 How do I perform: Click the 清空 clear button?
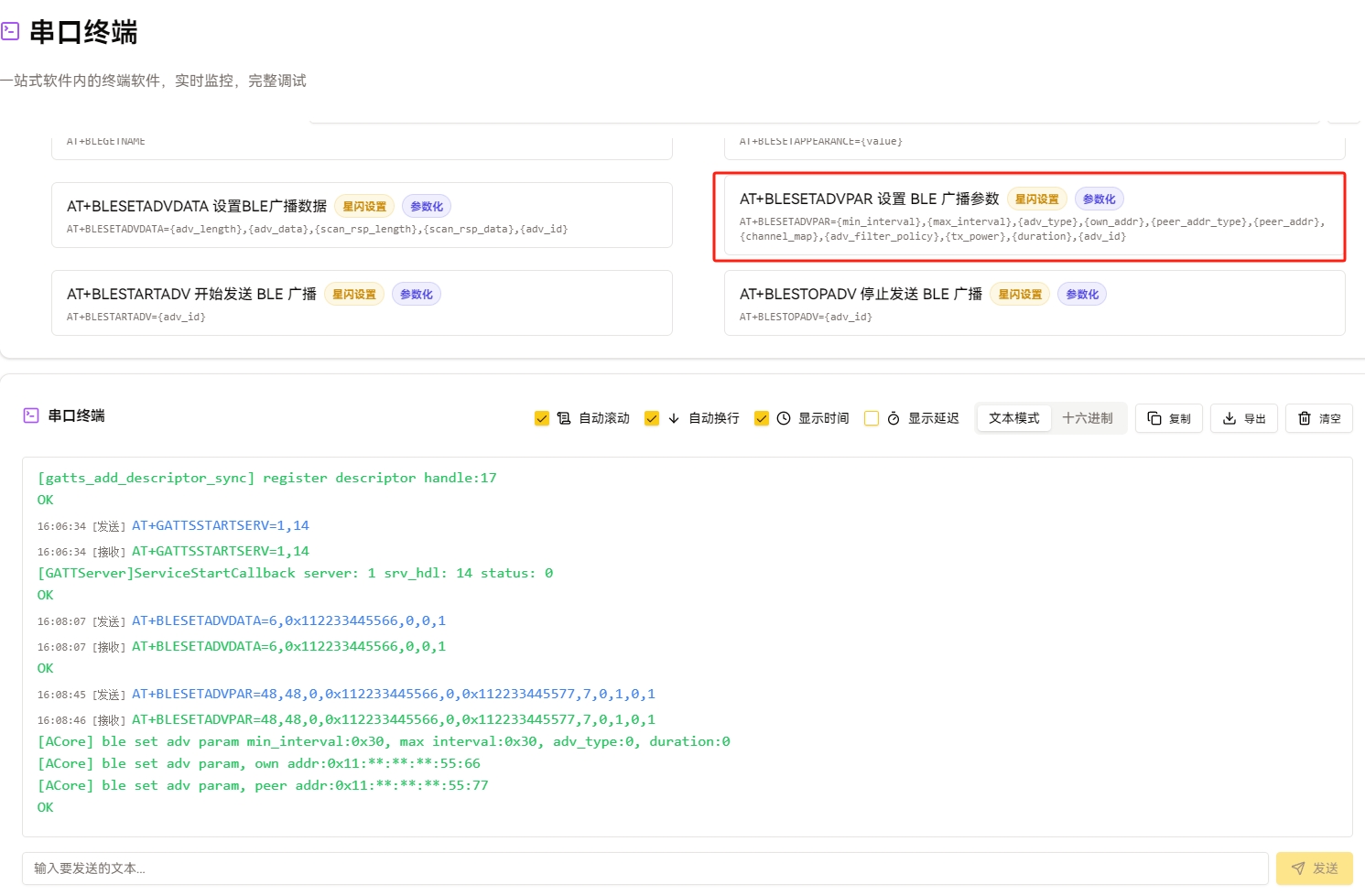(x=1319, y=418)
